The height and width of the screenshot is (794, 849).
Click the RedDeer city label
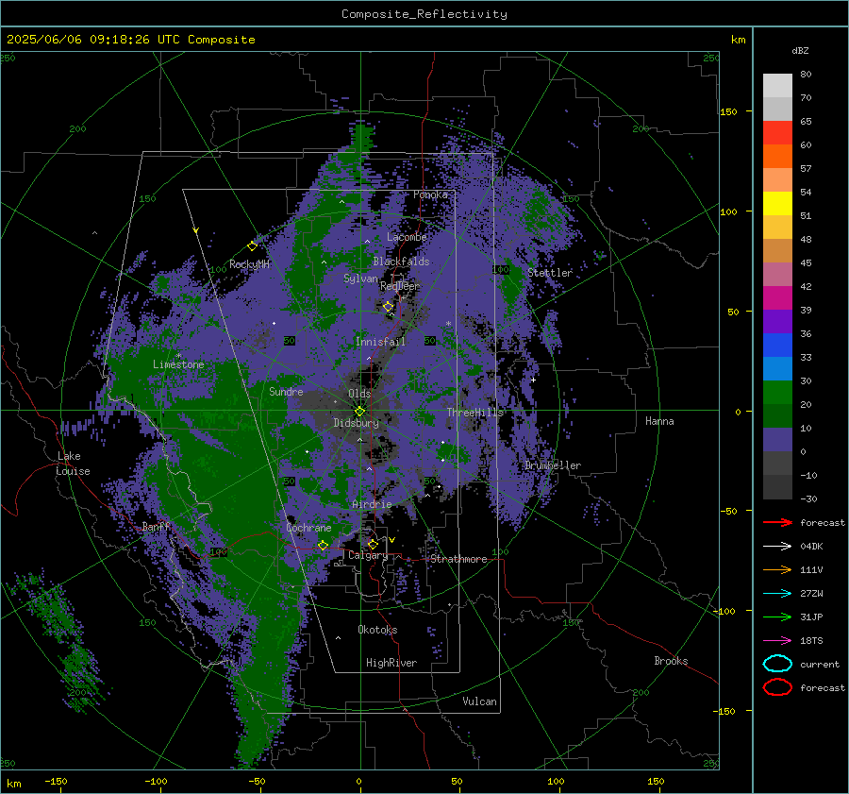coord(400,286)
